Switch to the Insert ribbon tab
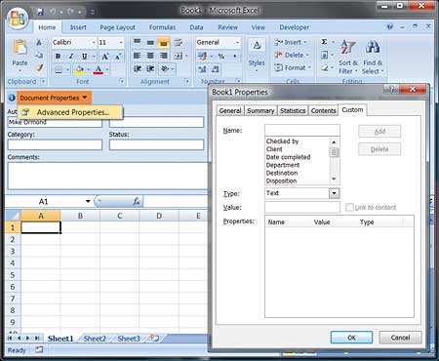Screen dimensions: 439x361 [78, 27]
